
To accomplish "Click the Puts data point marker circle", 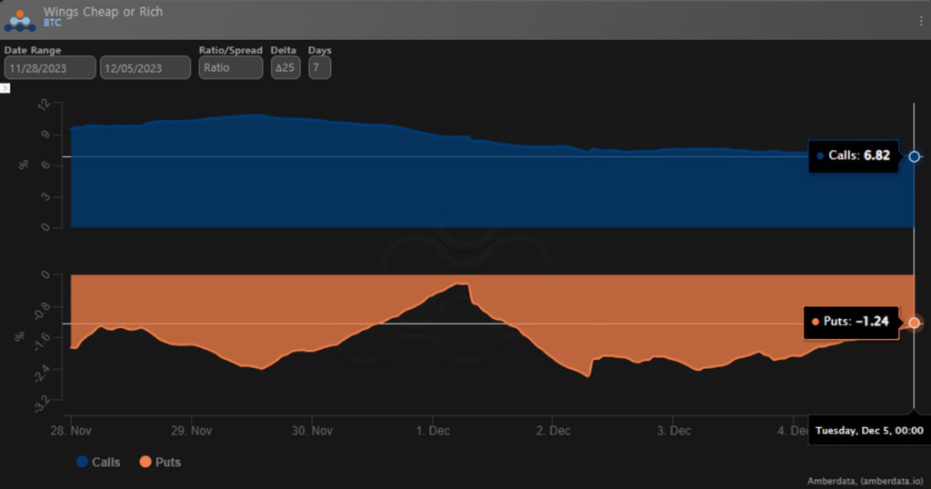I will coord(914,323).
